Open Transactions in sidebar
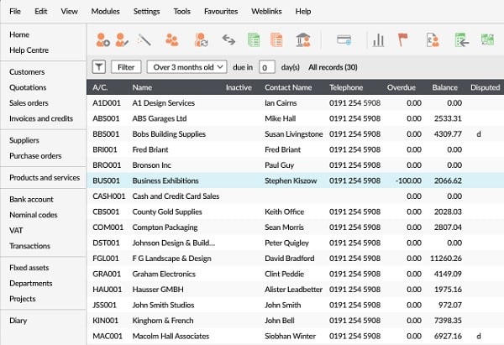The height and width of the screenshot is (345, 504). 30,246
